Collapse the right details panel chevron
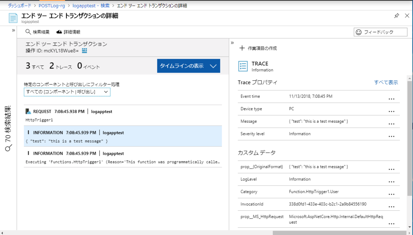Screen dimensions: 413x235 pos(232,43)
